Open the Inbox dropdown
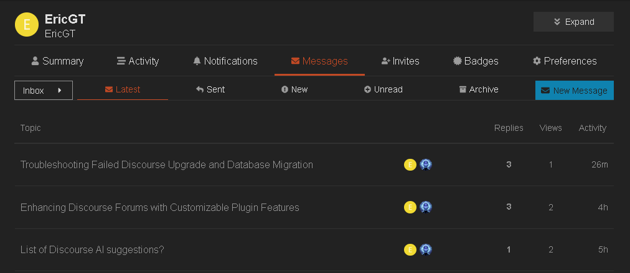Image resolution: width=630 pixels, height=273 pixels. (44, 90)
